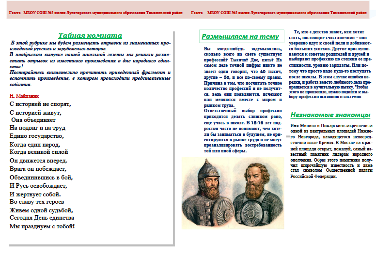
Task: Click the paragraph starting "Те, кто с детства знают"
Action: click(330, 64)
